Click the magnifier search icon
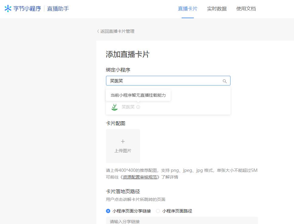 225,81
